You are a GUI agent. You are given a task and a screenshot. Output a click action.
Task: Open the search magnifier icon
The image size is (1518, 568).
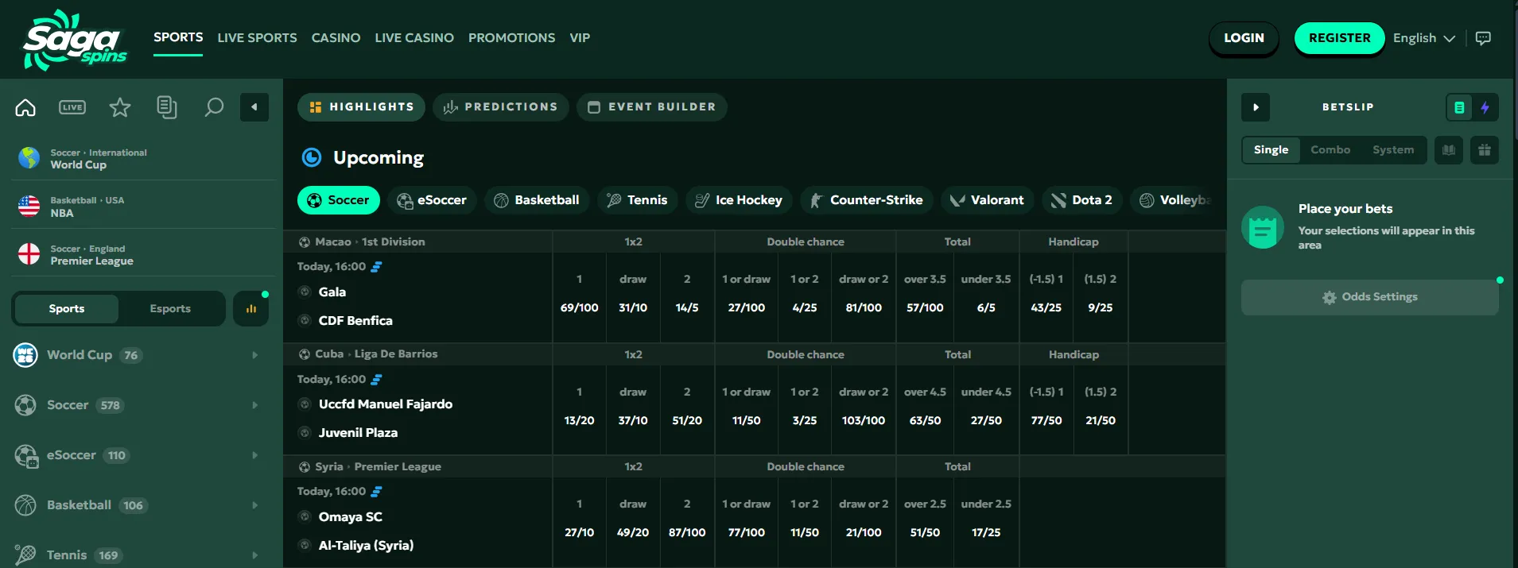214,107
